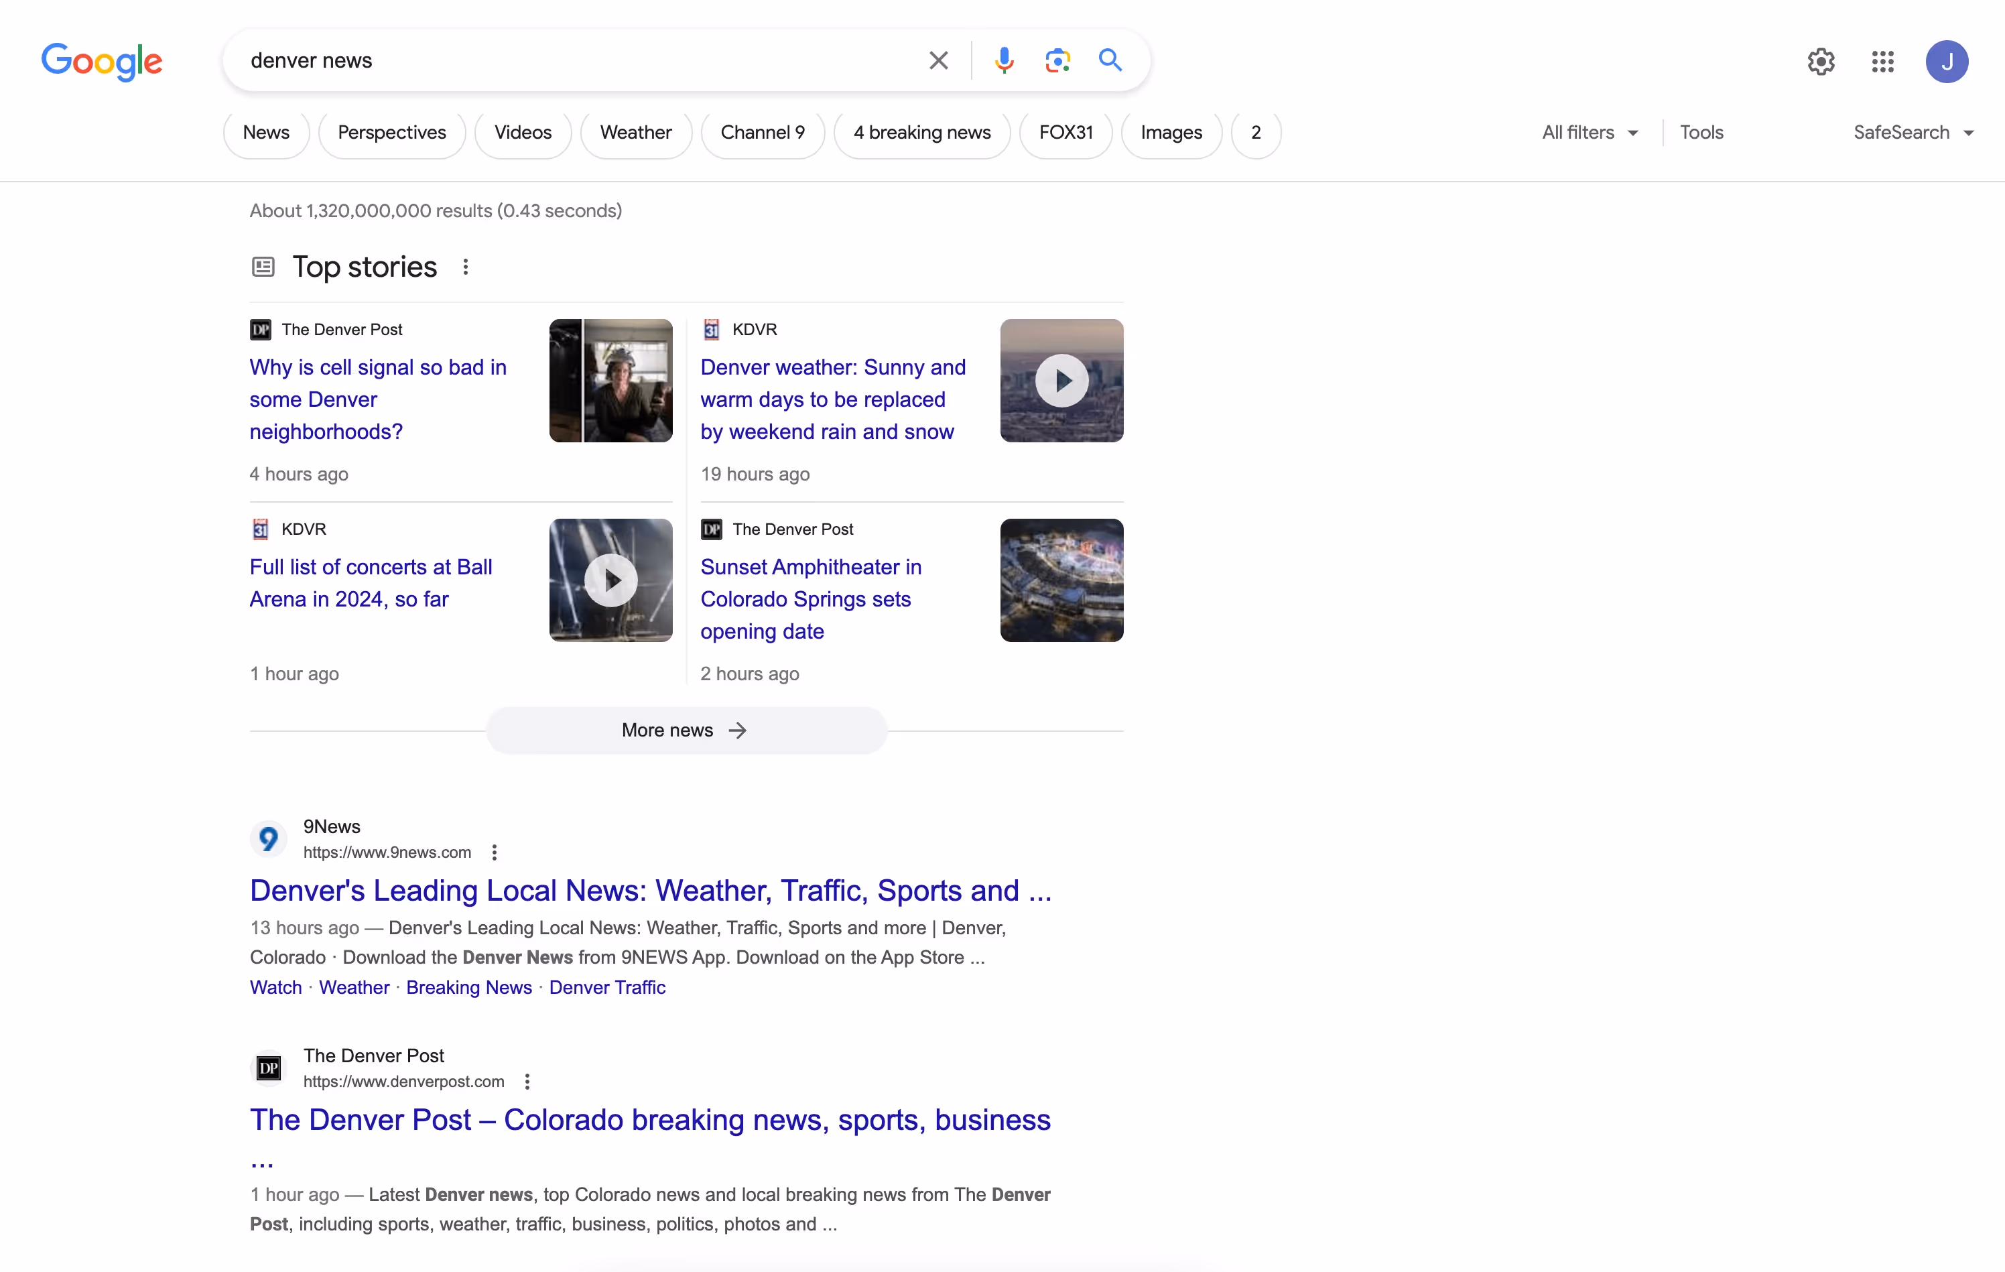Click the blue magnifying glass search icon
The height and width of the screenshot is (1272, 2005).
click(1110, 60)
